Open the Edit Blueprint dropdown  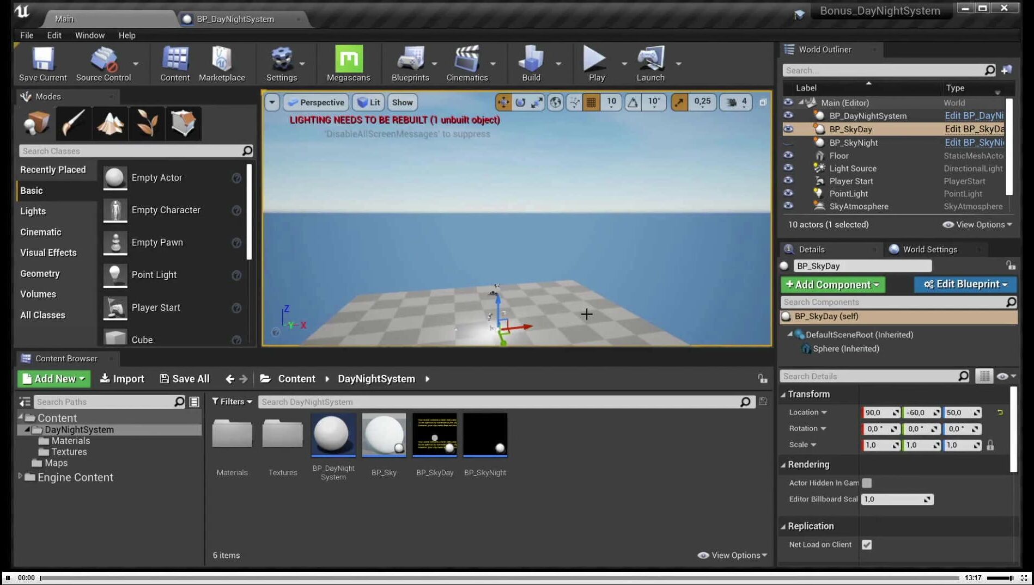pos(965,284)
